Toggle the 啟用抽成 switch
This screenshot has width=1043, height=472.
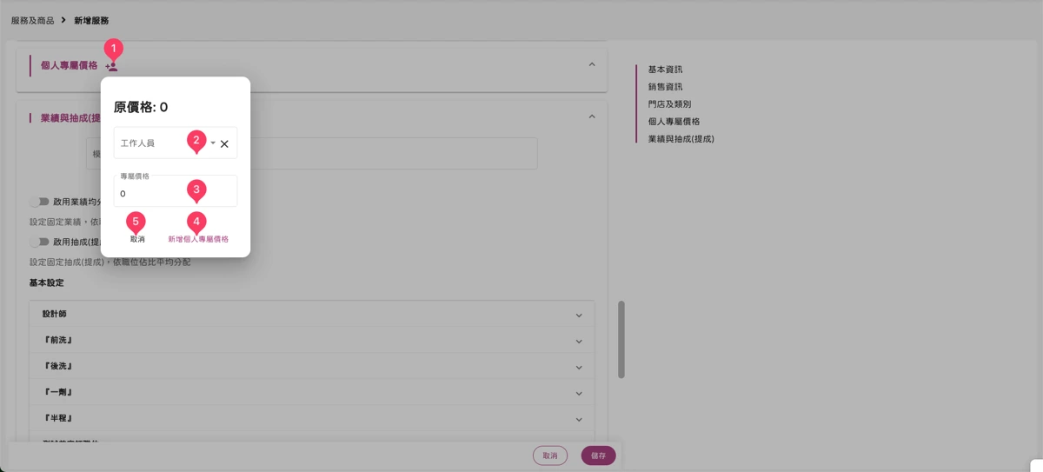point(39,242)
